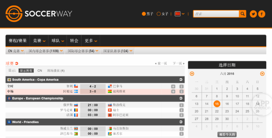Click the previous month arrow in calendar

(x=192, y=74)
